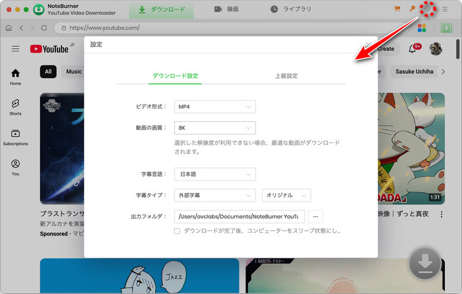Viewport: 462px width, 294px height.
Task: Enable sleep after download checkbox
Action: point(177,231)
